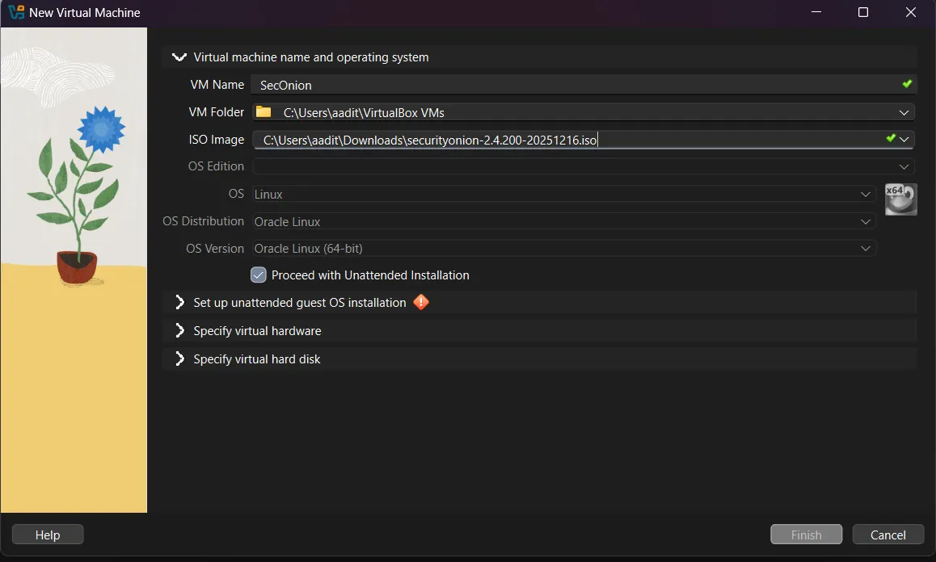Minimize the New Virtual Machine window
This screenshot has height=562, width=936.
point(816,13)
